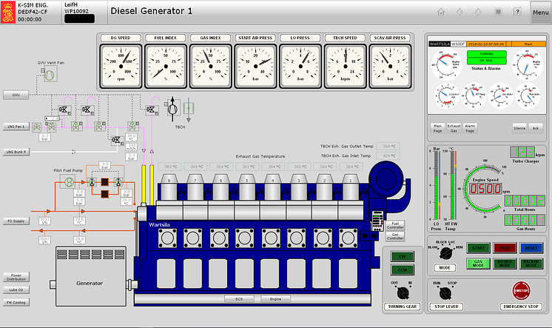Open the Menu in the top right
The width and height of the screenshot is (552, 328).
tap(540, 13)
